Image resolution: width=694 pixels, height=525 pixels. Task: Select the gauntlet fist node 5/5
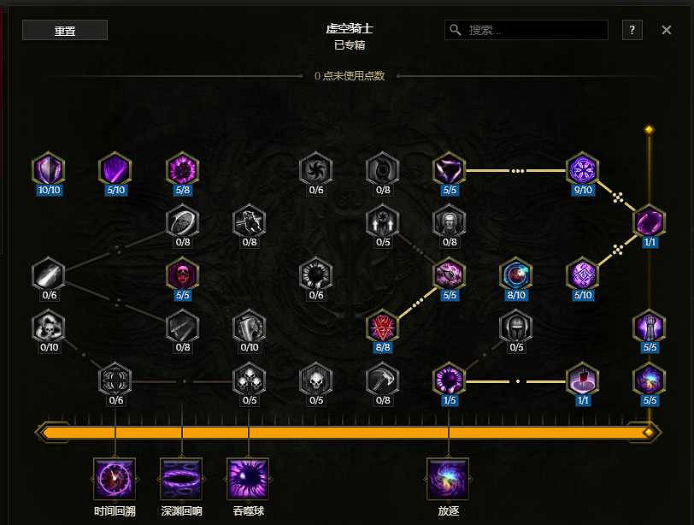pyautogui.click(x=650, y=327)
